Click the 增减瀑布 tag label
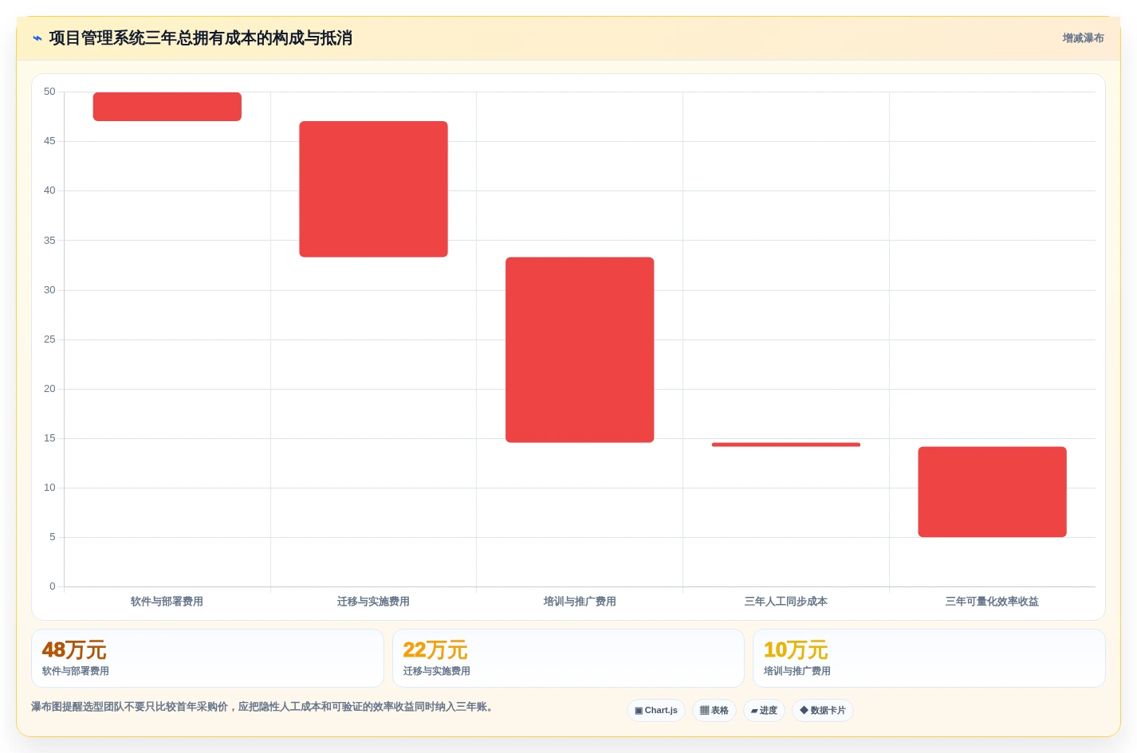The image size is (1137, 753). tap(1083, 38)
